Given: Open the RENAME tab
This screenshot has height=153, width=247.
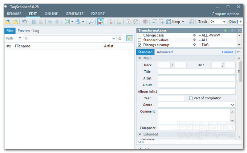Looking at the screenshot, I should click(x=14, y=14).
